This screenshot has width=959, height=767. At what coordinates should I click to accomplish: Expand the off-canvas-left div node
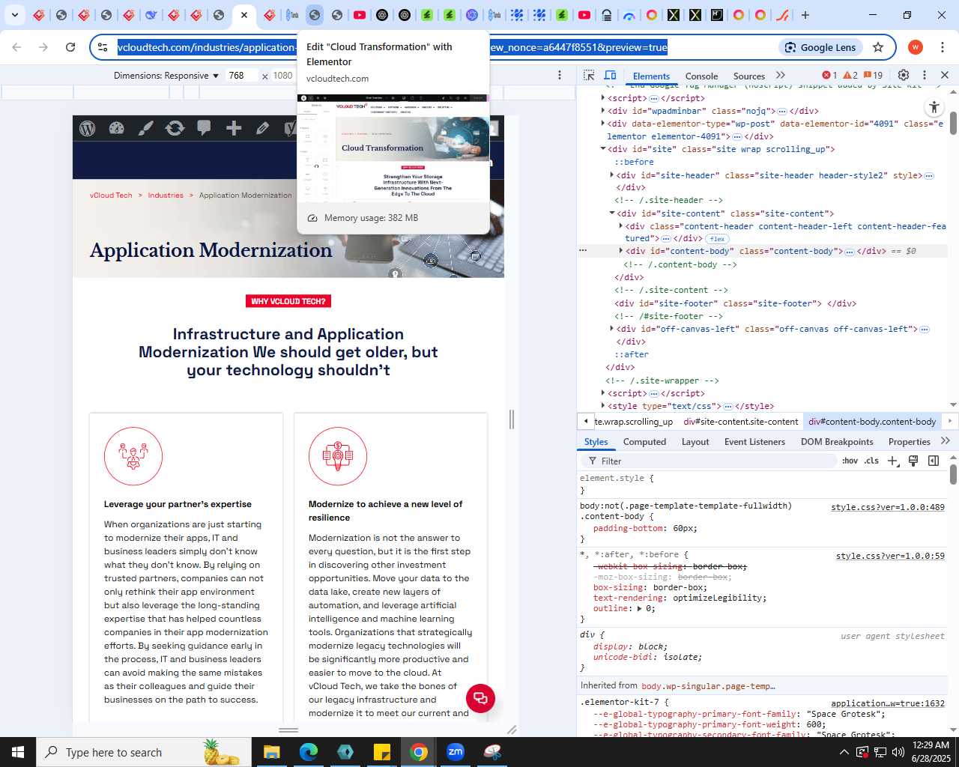612,329
